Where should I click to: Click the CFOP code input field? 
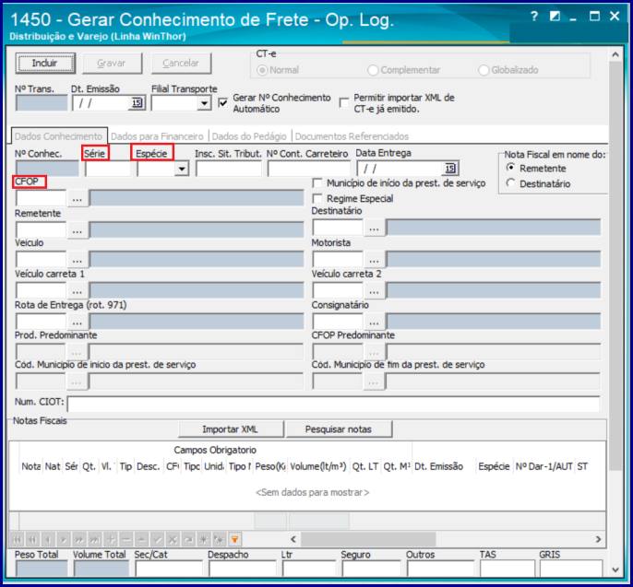pyautogui.click(x=41, y=199)
